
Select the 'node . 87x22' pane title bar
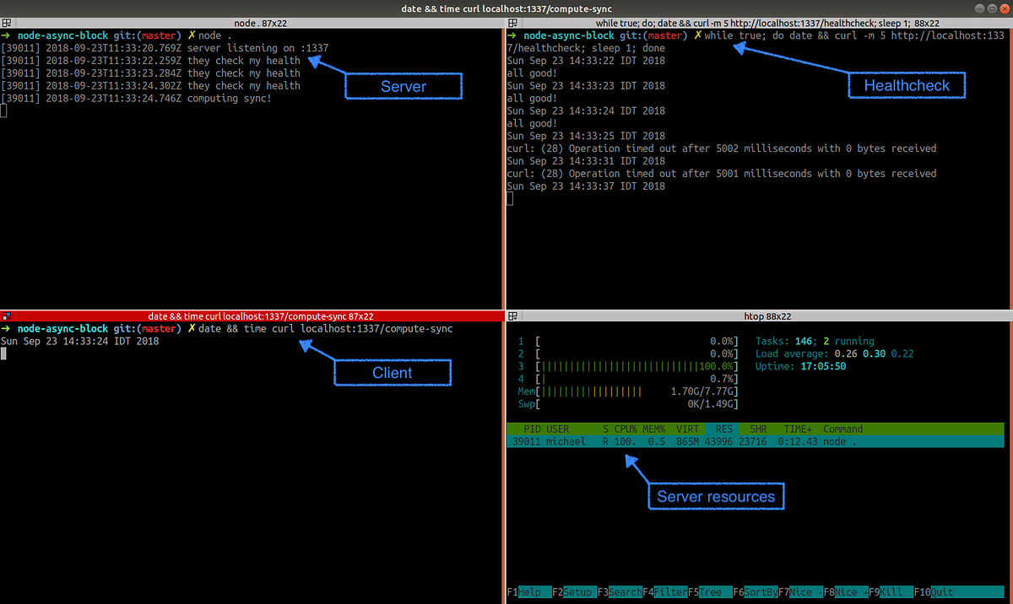point(260,23)
